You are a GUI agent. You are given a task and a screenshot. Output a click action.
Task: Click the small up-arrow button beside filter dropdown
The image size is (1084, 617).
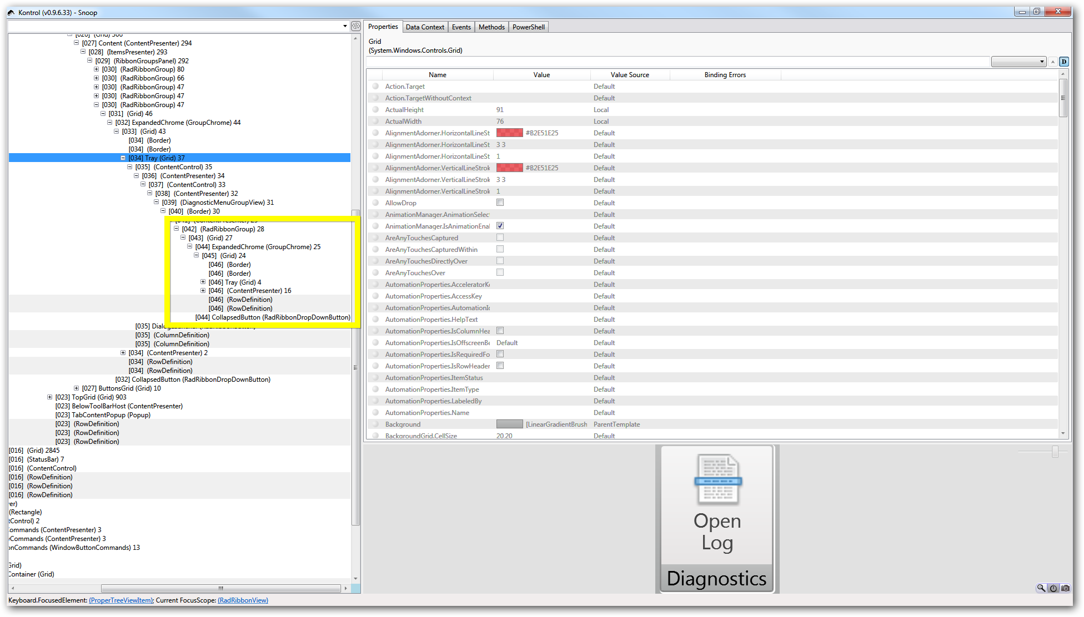(x=1053, y=62)
